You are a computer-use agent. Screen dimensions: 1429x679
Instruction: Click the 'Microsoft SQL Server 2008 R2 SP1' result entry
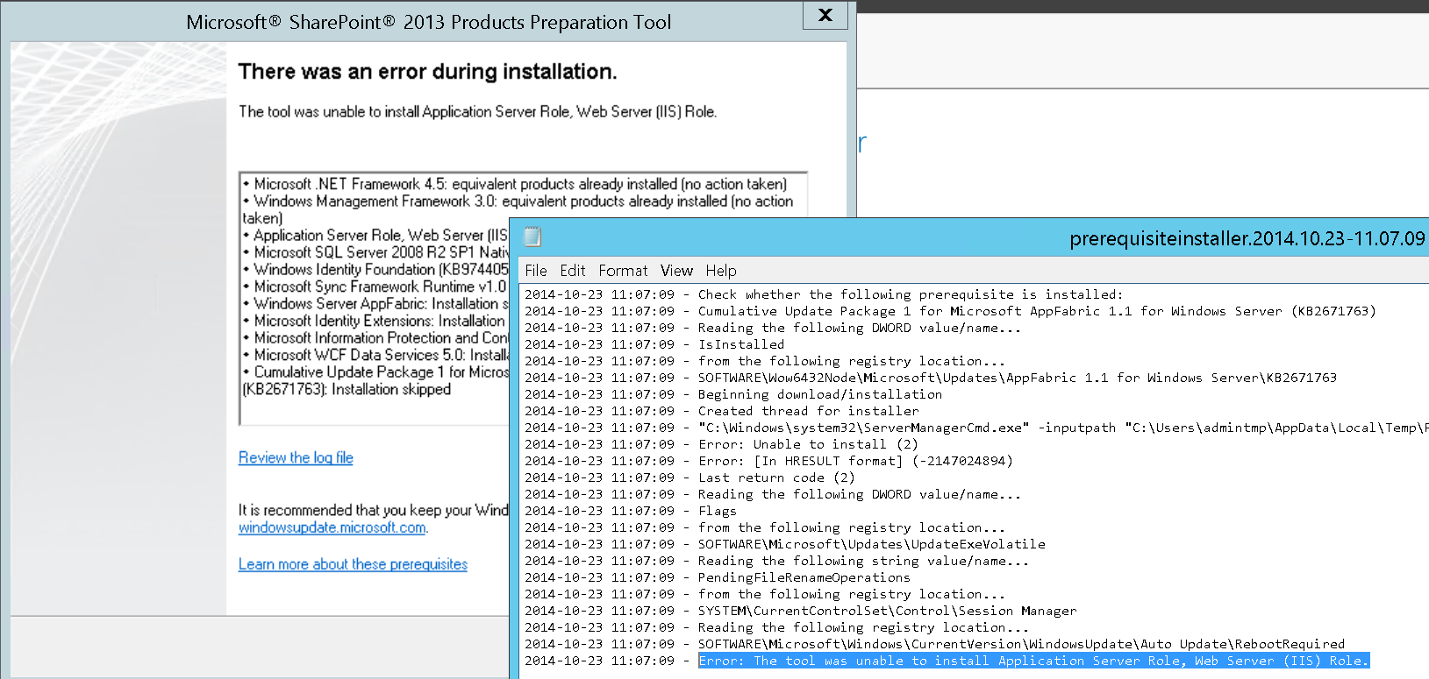(375, 252)
